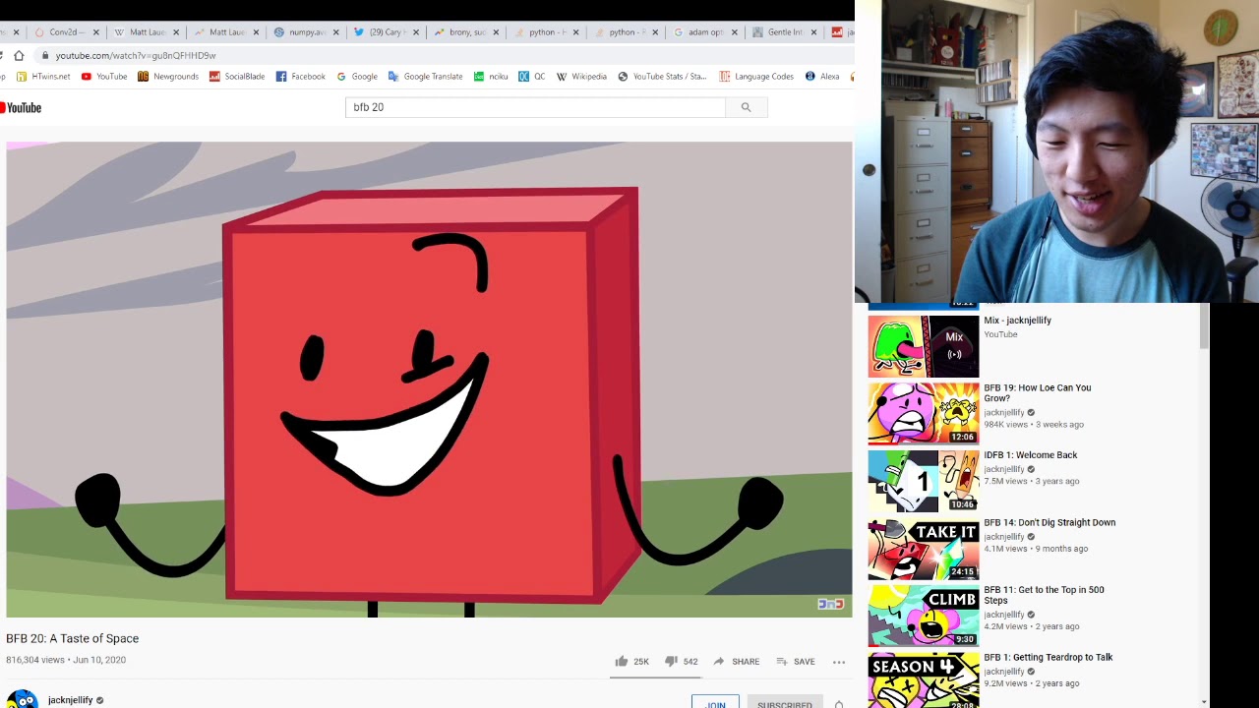Click the notification bell beside Subscribed
Viewport: 1259px width, 708px height.
point(839,704)
